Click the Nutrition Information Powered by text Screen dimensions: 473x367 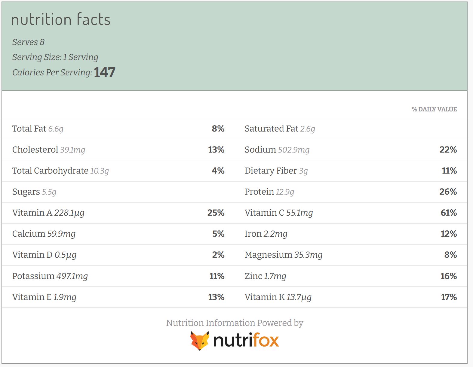point(235,323)
